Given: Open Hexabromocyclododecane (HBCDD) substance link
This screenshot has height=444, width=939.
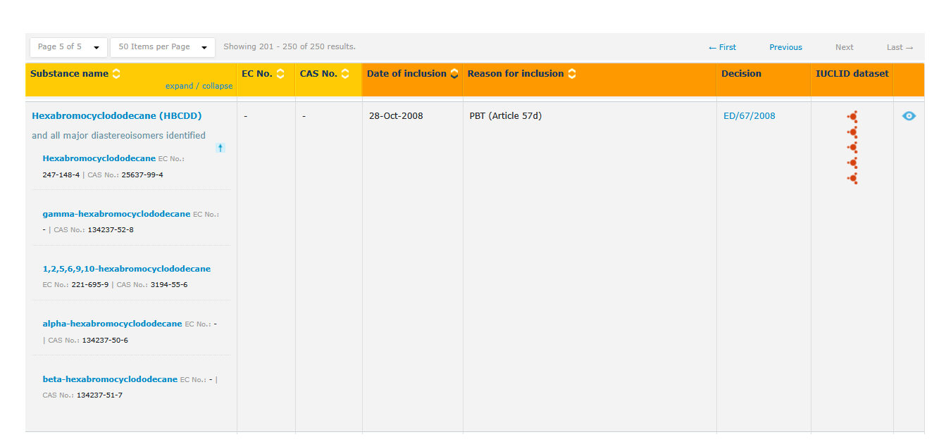Looking at the screenshot, I should pos(116,116).
